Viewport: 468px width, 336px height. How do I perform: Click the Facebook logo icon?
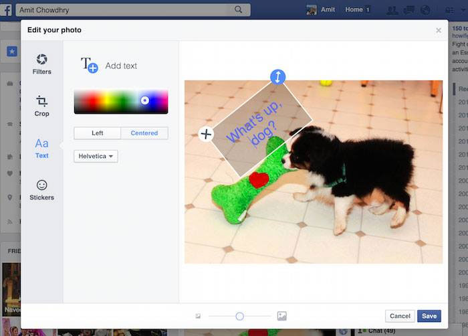[7, 10]
